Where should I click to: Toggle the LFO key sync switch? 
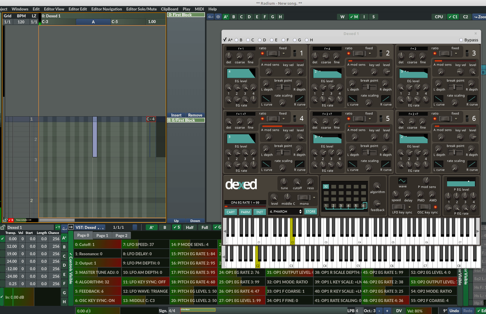(x=398, y=207)
